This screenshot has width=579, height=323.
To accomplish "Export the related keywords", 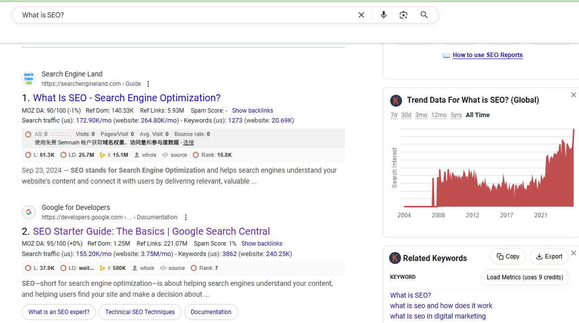I will point(549,257).
